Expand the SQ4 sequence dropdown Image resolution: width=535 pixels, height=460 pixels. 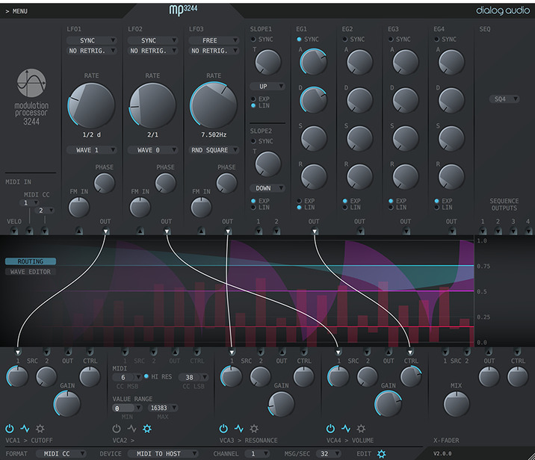504,99
